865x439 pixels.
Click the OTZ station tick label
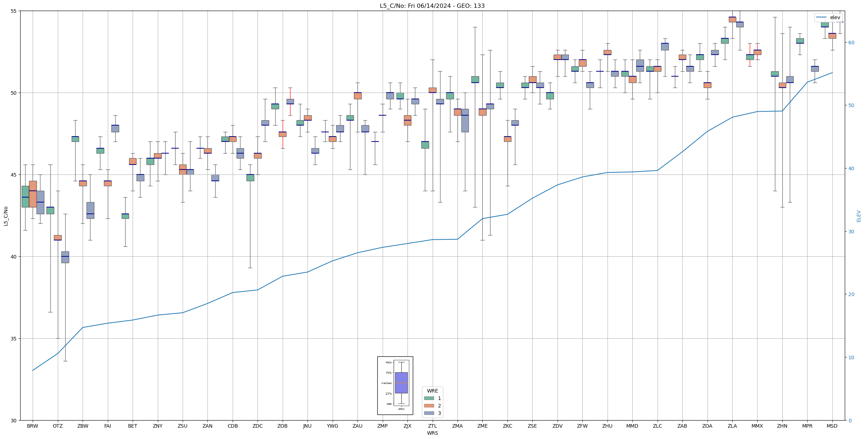pos(57,426)
